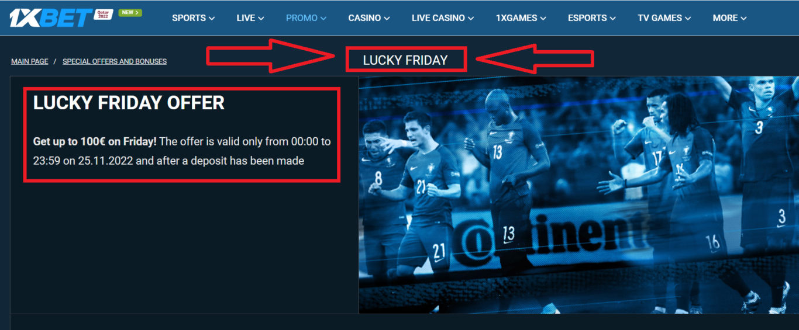Open the LIVE CASINO menu

pyautogui.click(x=443, y=18)
